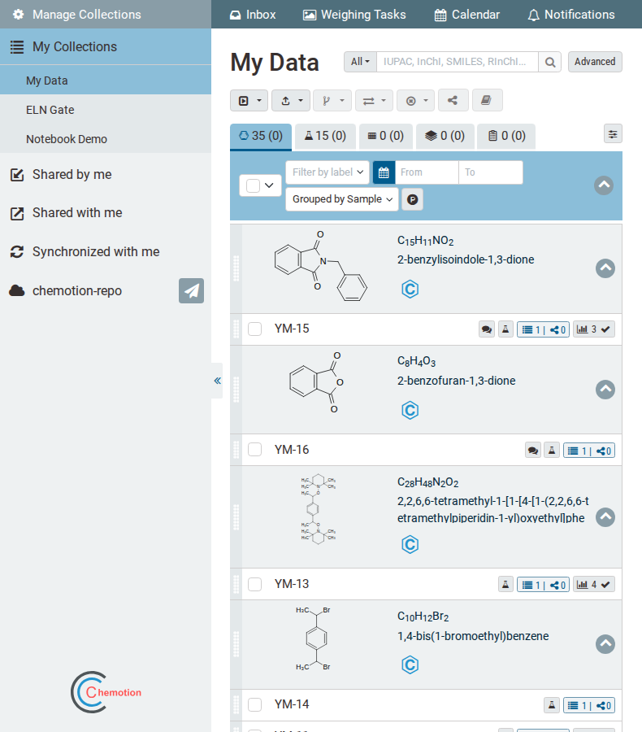Open the export/upload dropdown button
The height and width of the screenshot is (732, 642).
(291, 100)
